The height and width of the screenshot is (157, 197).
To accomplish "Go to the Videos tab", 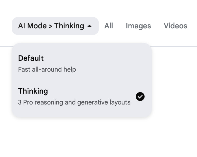I will 175,26.
